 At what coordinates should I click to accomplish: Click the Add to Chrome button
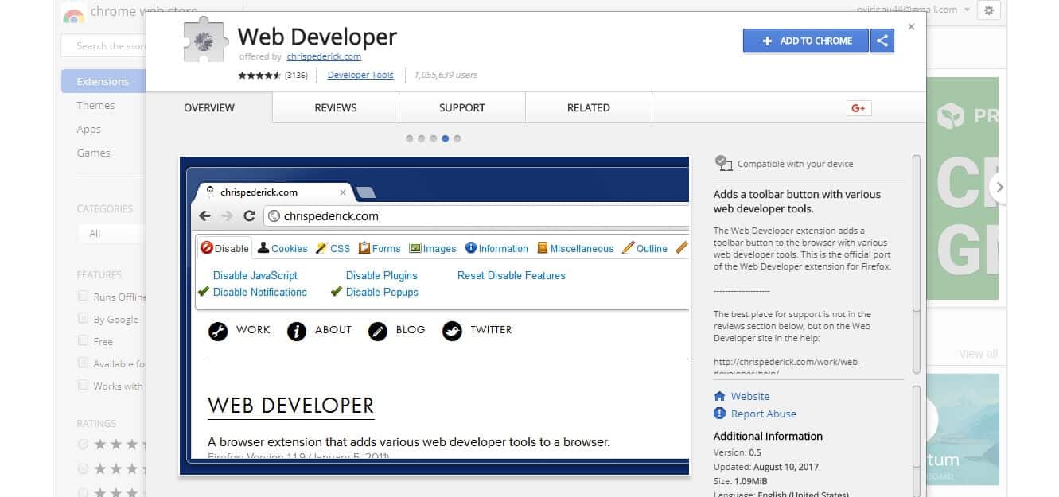click(x=805, y=41)
